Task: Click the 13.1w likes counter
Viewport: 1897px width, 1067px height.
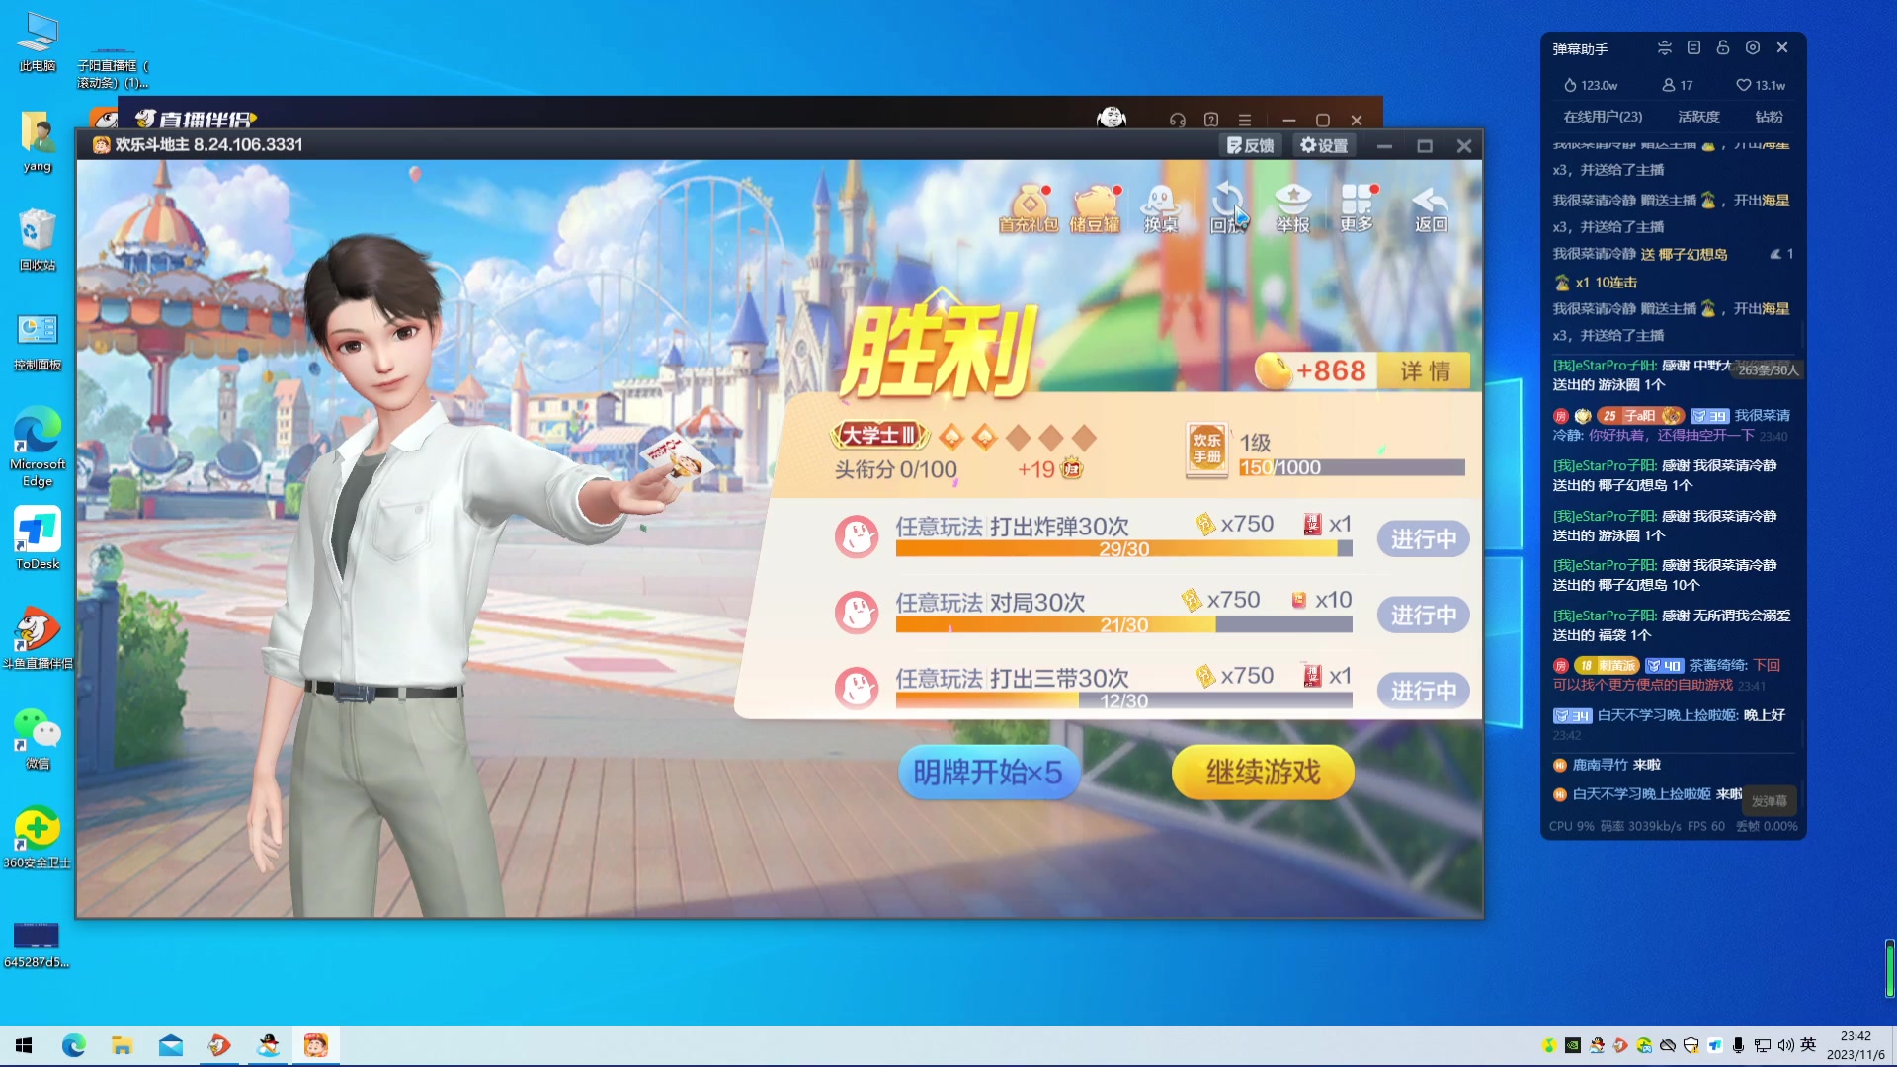Action: (x=1761, y=86)
